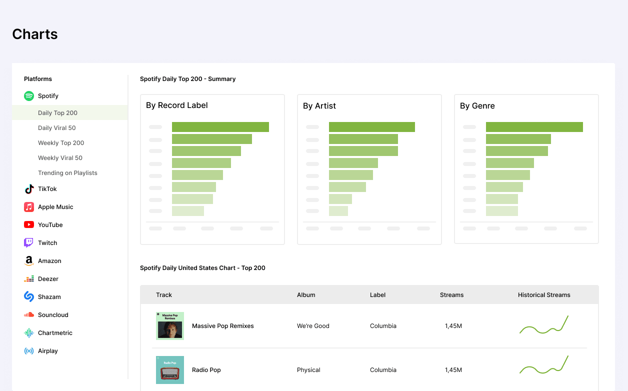The width and height of the screenshot is (628, 391).
Task: Click the top bar in By Artist chart
Action: pyautogui.click(x=372, y=127)
